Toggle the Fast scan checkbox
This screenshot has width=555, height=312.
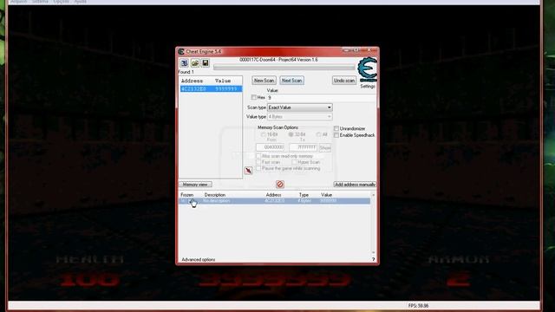click(x=258, y=162)
